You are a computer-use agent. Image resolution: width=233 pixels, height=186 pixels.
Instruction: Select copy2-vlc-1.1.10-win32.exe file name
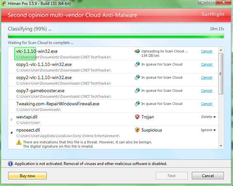click(44, 77)
